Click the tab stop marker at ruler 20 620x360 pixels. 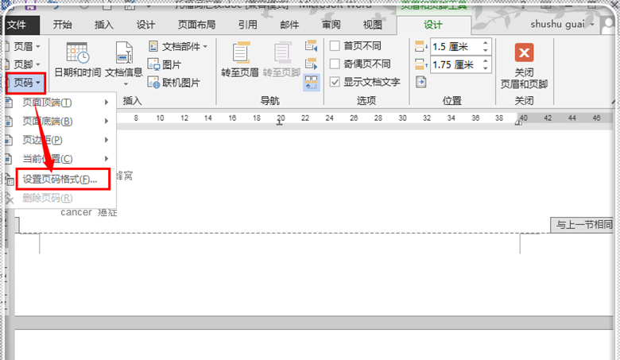pyautogui.click(x=280, y=123)
